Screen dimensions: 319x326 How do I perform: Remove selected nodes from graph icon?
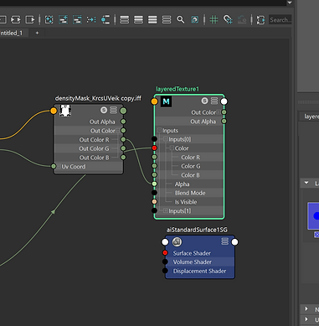pyautogui.click(x=77, y=20)
